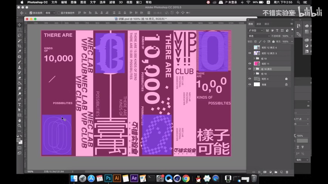Select the Pen tool
This screenshot has width=328, height=184.
tap(20, 99)
